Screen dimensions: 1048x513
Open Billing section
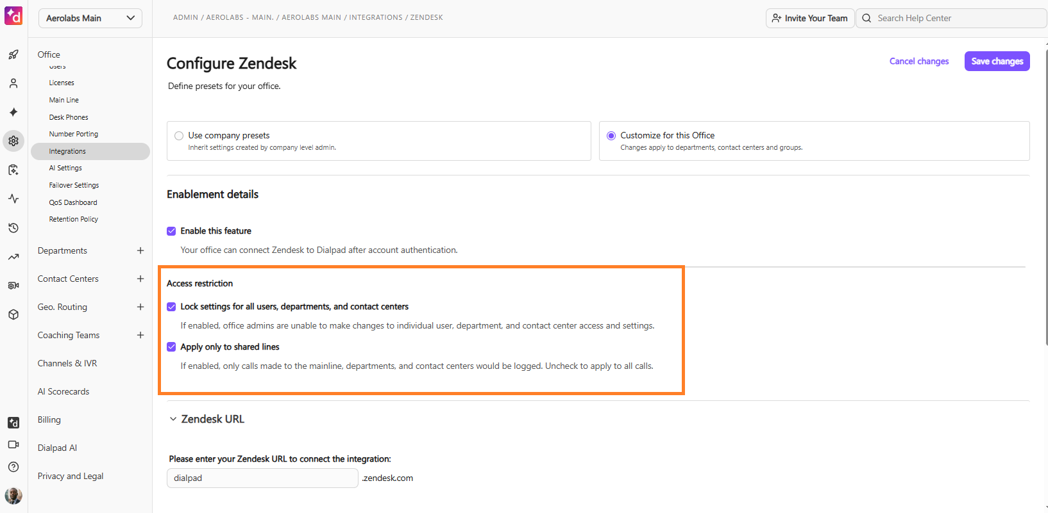(49, 419)
